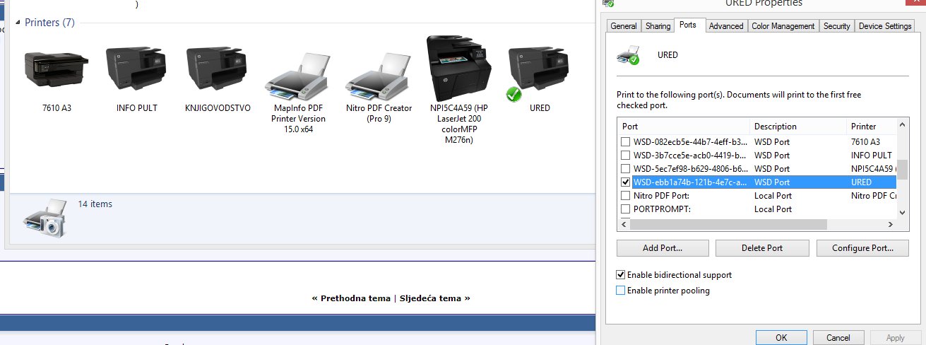Click the INFO PULT cell in the Printer column
Viewport: 926px width, 345px height.
click(871, 155)
